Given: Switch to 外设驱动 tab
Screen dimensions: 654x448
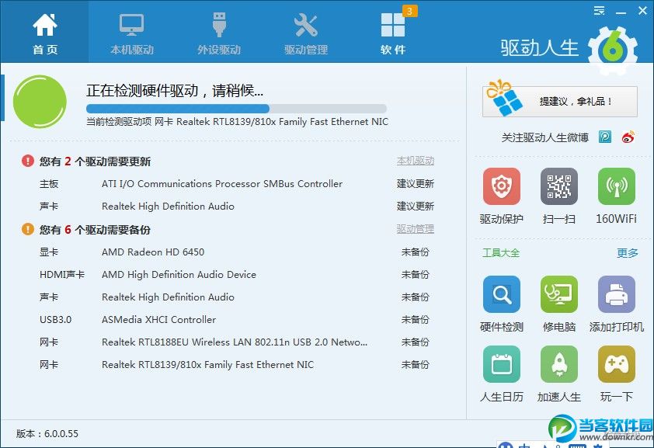Looking at the screenshot, I should pyautogui.click(x=219, y=32).
